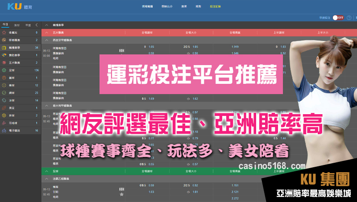Viewport: 357px width, 202px height.
Task: Select the 即將開賽 upcoming matches icon
Action: (4, 40)
